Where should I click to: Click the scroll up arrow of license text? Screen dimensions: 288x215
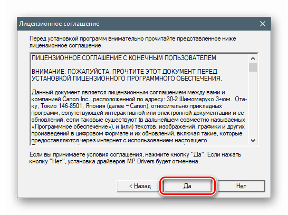[x=253, y=58]
